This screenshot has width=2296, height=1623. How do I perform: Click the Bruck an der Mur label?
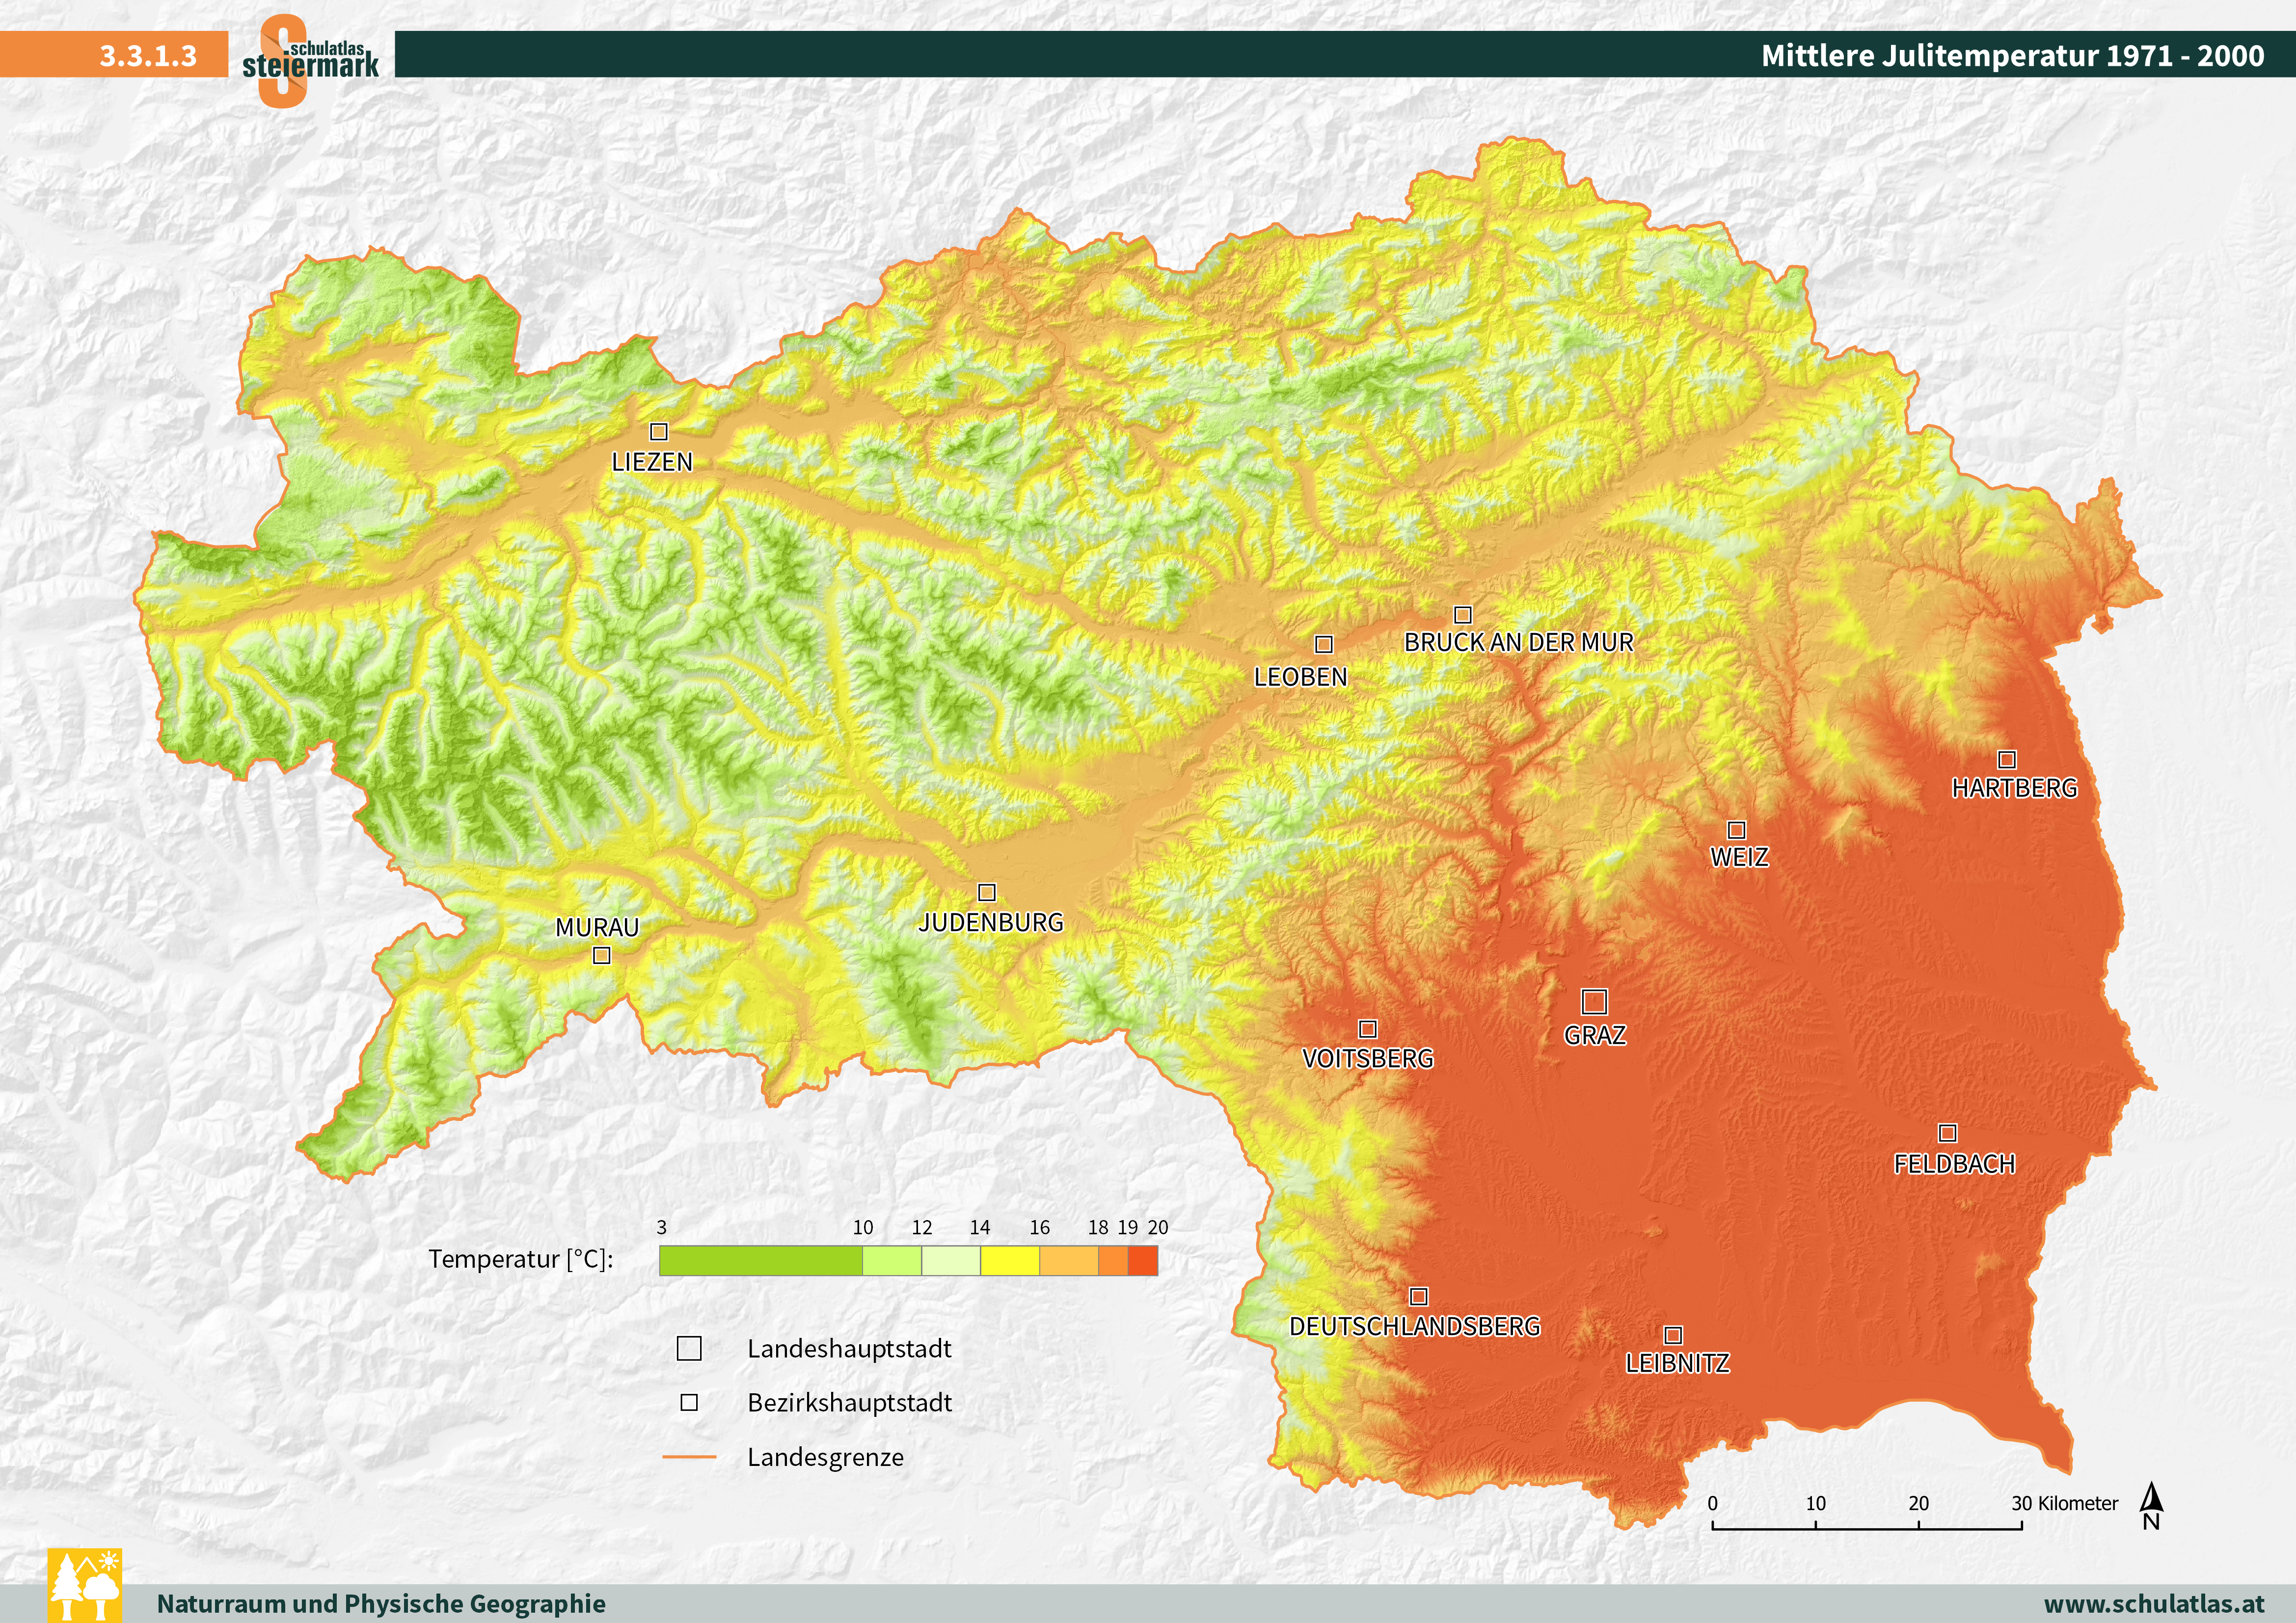[x=1518, y=642]
